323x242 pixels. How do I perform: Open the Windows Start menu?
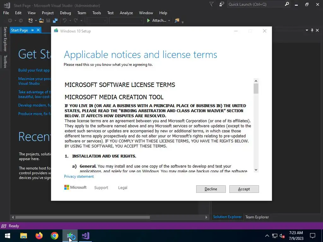[x=8, y=236]
